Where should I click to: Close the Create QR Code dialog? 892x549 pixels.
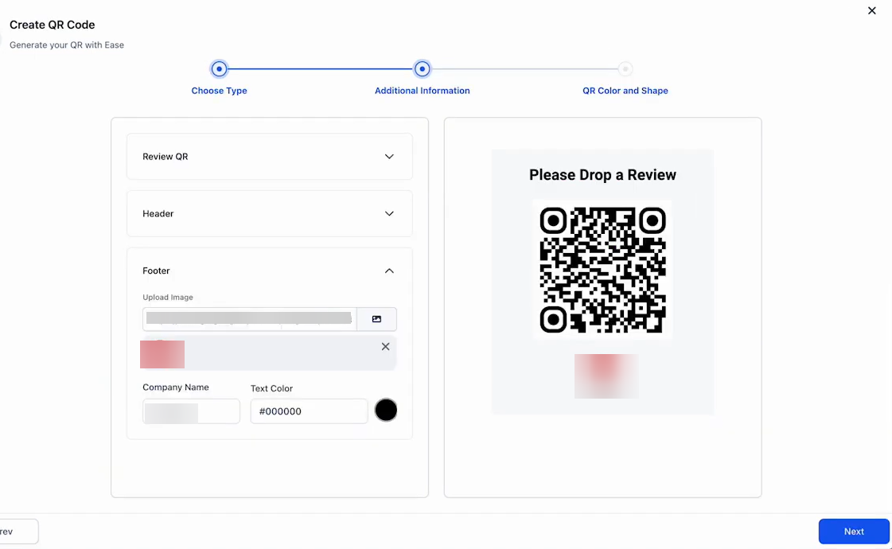point(871,11)
